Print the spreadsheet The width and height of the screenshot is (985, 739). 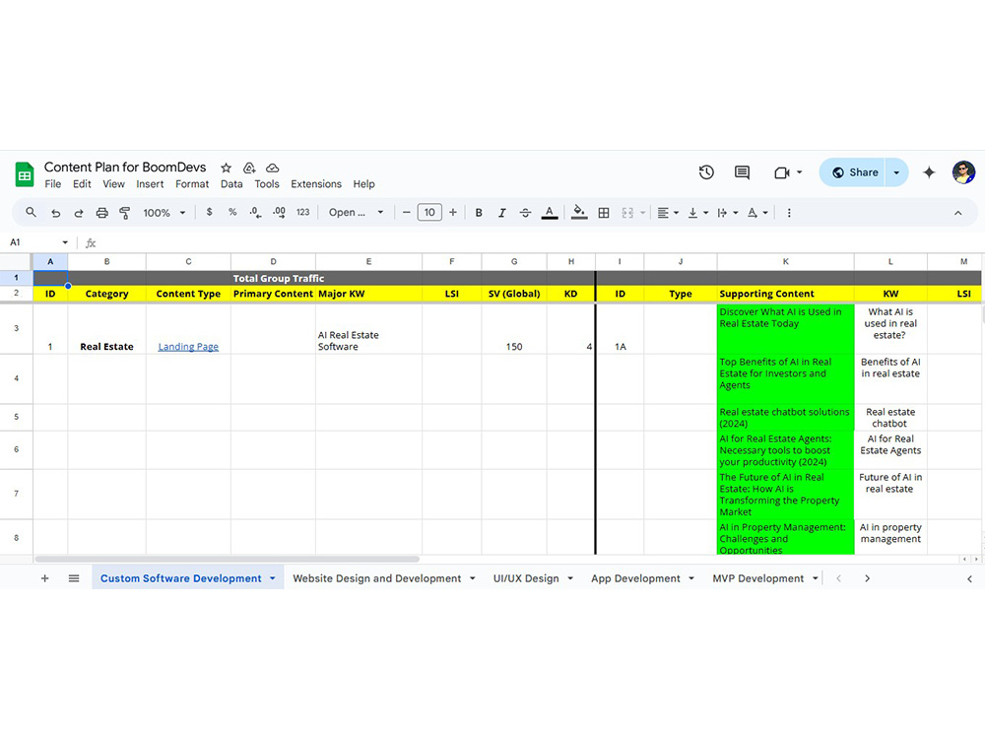tap(101, 213)
